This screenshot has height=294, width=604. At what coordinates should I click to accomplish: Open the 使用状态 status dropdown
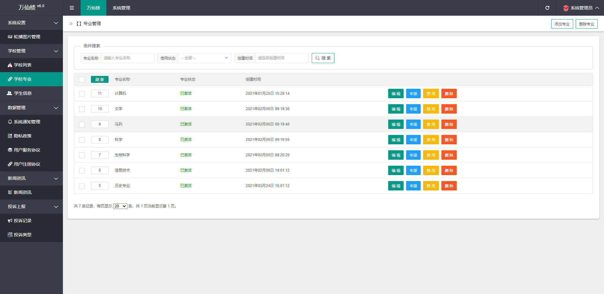[x=205, y=58]
